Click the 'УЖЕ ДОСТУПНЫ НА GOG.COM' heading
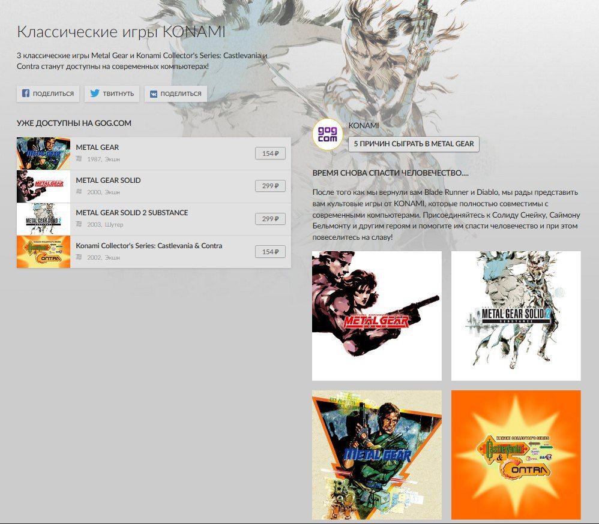 click(x=74, y=124)
